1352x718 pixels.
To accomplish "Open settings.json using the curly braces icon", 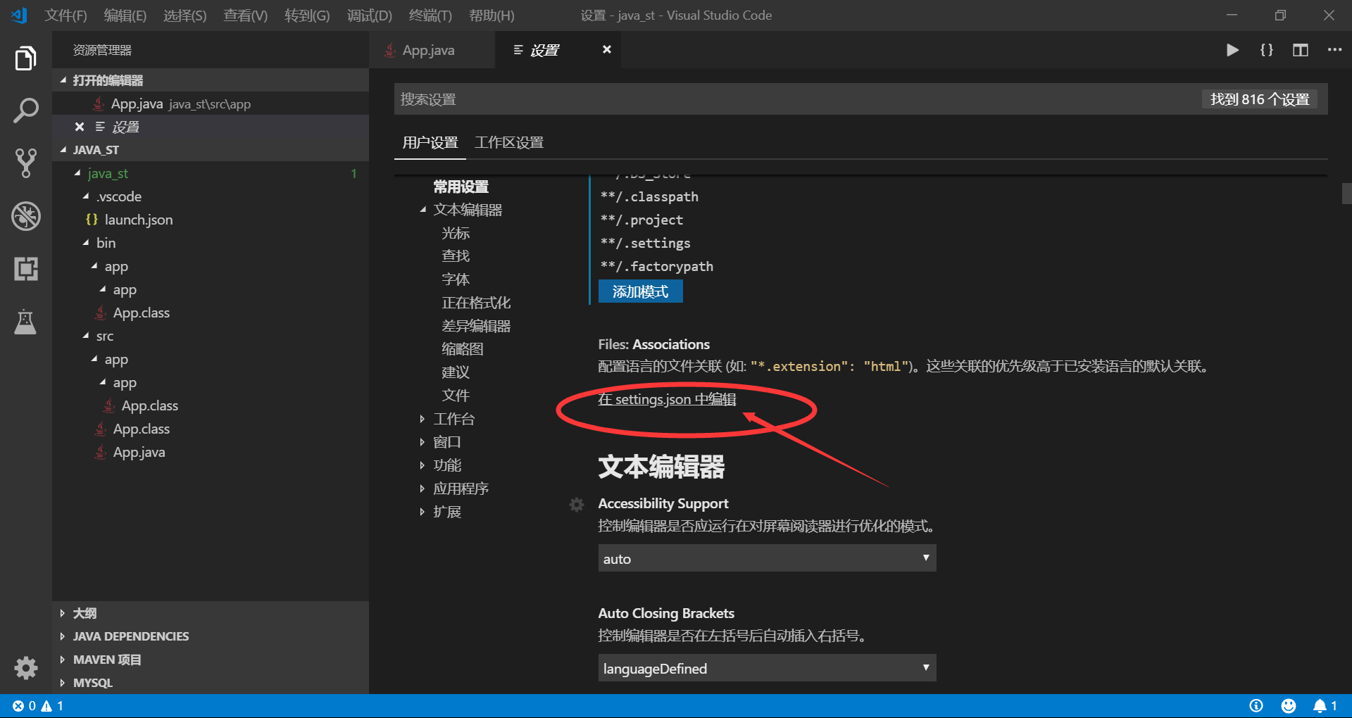I will (1265, 50).
